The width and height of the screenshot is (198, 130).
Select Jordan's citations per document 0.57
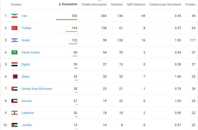click(178, 125)
